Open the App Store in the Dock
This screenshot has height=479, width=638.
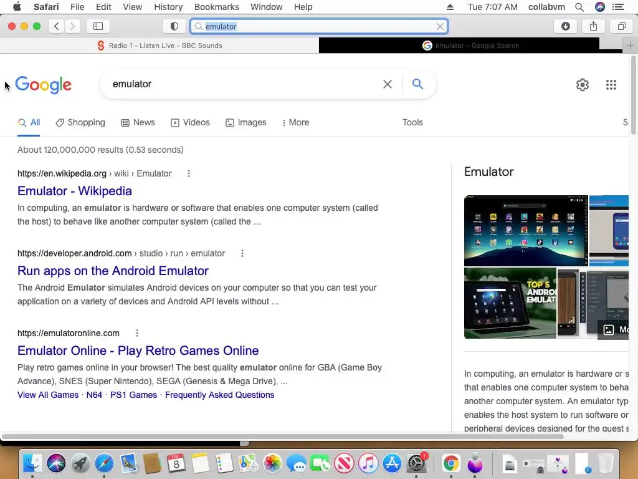coord(393,463)
